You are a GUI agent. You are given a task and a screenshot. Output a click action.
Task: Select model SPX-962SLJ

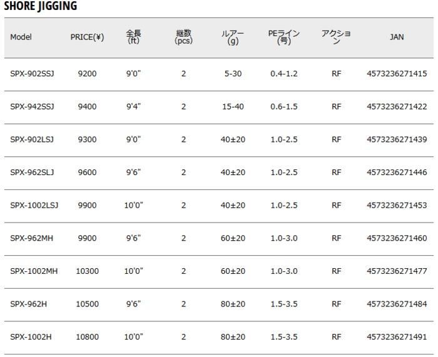[32, 173]
